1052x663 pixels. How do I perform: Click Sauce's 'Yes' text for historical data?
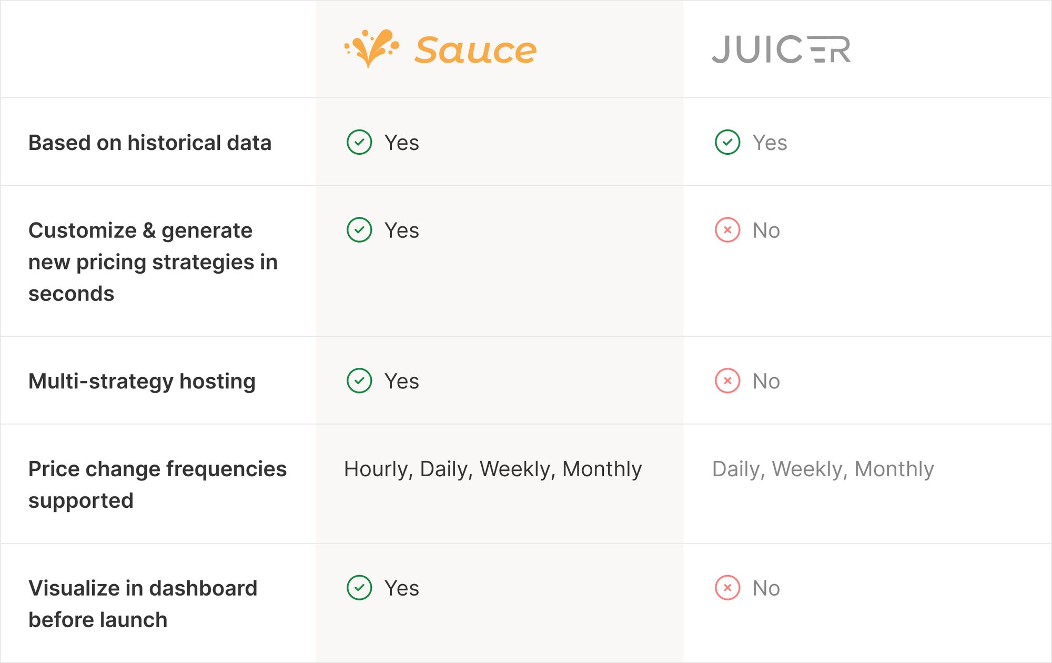click(401, 143)
